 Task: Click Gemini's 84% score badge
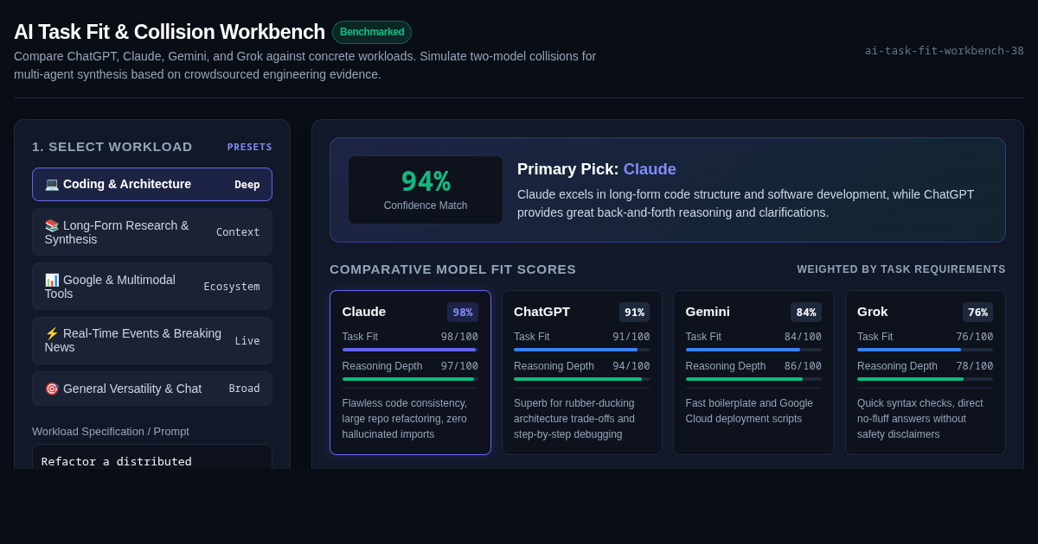click(806, 312)
